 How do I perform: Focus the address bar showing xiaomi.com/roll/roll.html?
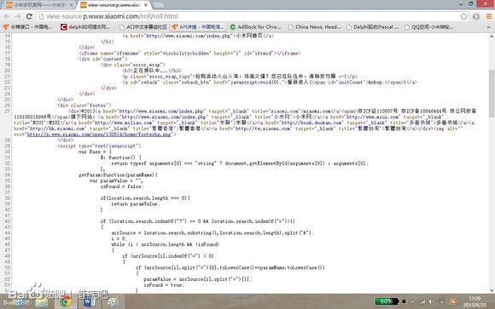(249, 16)
